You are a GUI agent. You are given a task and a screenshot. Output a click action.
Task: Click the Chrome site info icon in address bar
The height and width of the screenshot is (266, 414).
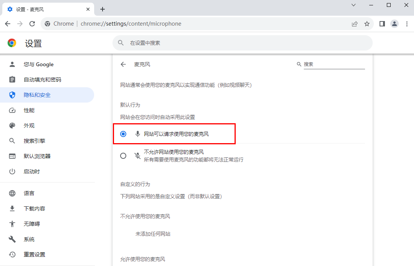pyautogui.click(x=47, y=24)
